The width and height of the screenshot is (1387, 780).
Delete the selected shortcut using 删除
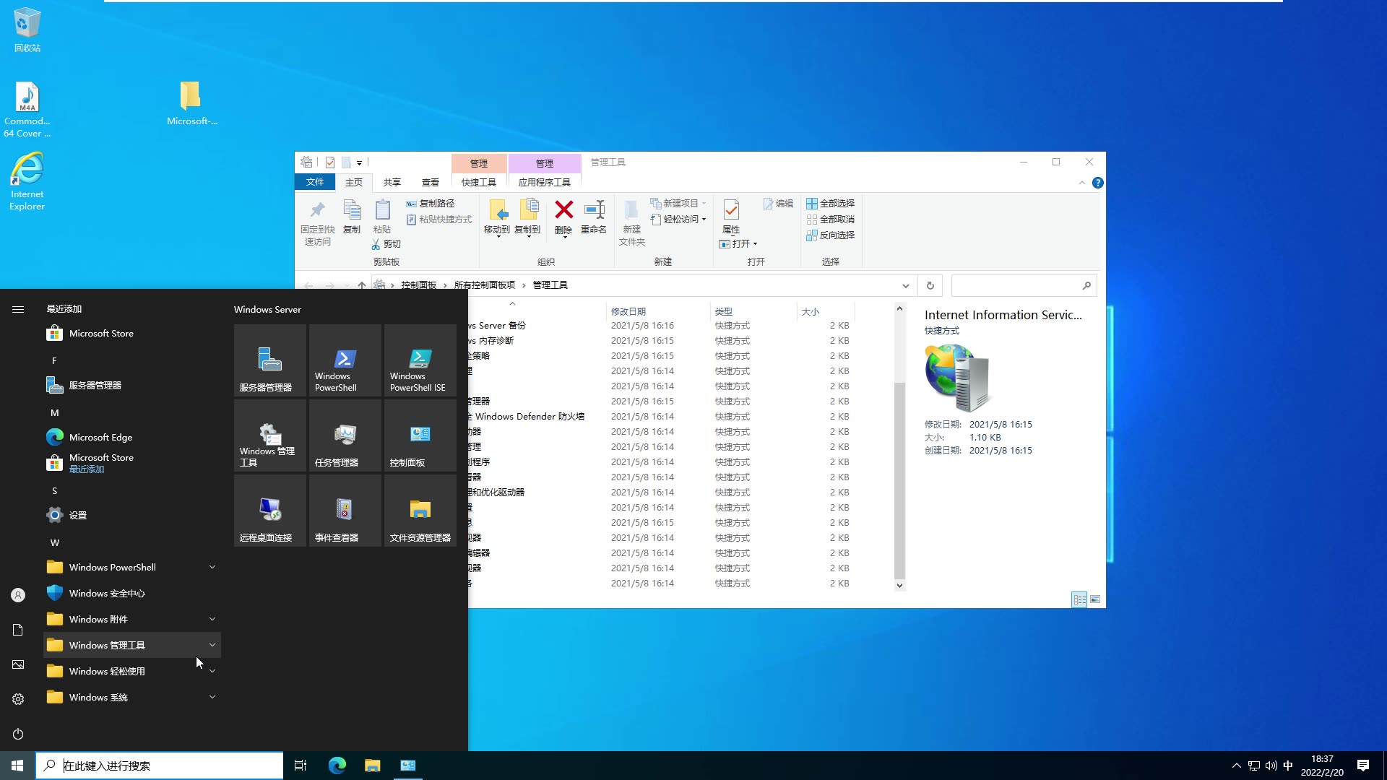point(563,218)
